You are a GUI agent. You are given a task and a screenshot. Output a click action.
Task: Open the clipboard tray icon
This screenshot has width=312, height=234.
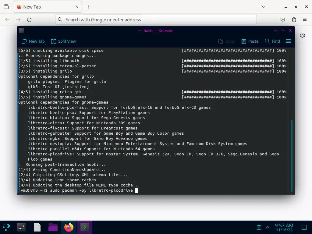pos(259,227)
